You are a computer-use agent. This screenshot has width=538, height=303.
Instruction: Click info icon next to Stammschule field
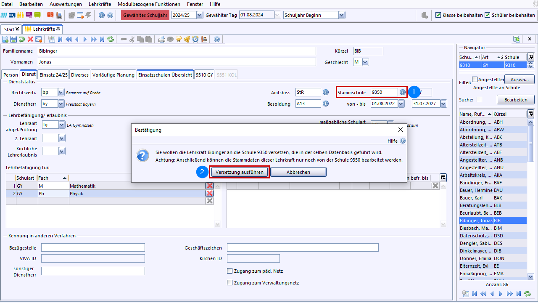pyautogui.click(x=402, y=92)
